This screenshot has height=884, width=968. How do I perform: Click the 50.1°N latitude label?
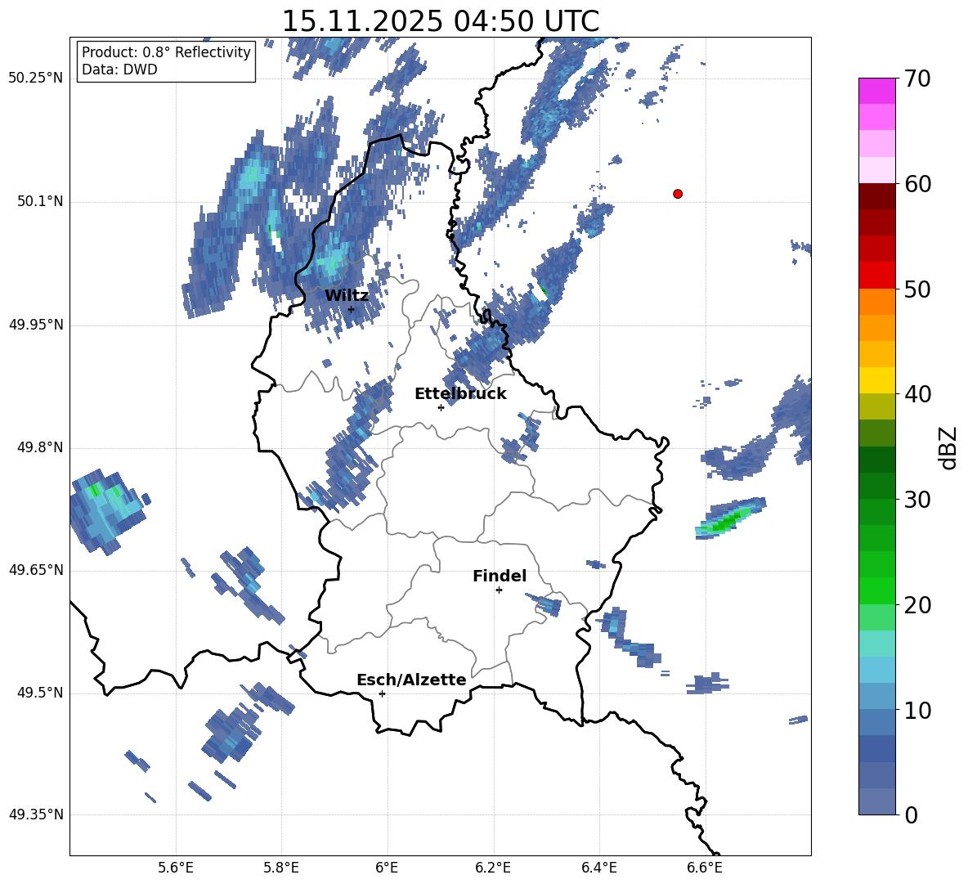[x=39, y=202]
